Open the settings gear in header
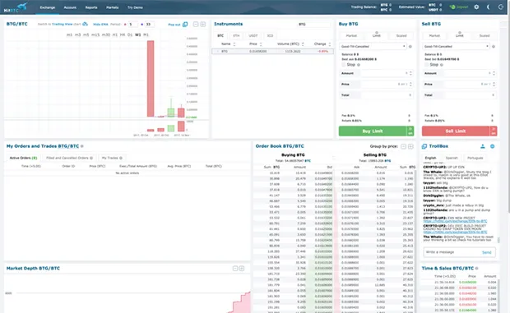Screen dimensions: 510x313 point(476,7)
